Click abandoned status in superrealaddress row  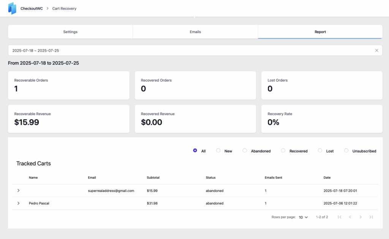pos(215,191)
